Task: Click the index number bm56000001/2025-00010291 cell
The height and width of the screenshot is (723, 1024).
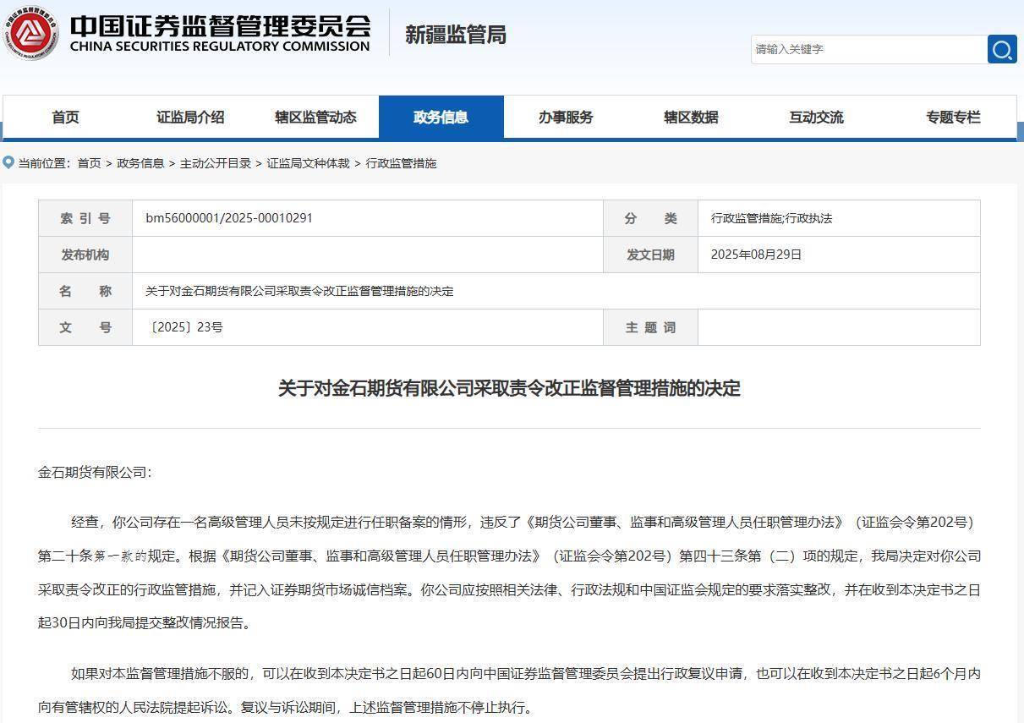Action: (229, 218)
